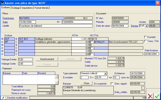161x100 pixels.
Task: Click the N° field F20040854
Action: 77,22
